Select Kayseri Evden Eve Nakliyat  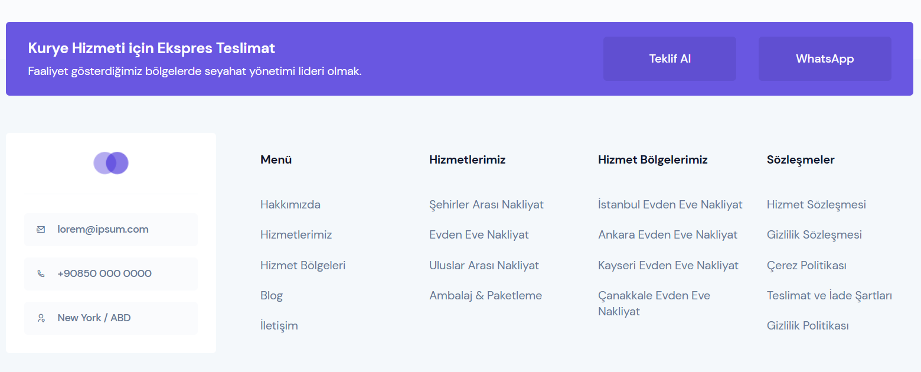point(668,265)
